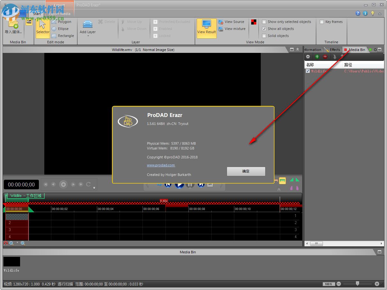The height and width of the screenshot is (290, 387).
Task: Switch to the Start ribbon tab
Action: pos(37,14)
